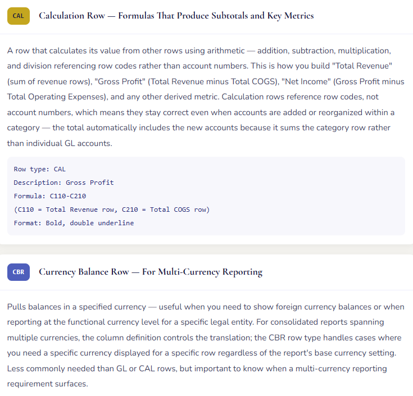Expand the Currency Balance Row heading

tap(150, 272)
